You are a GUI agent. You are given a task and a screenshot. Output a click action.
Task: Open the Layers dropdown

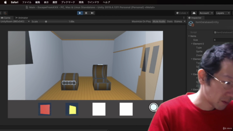223,13
